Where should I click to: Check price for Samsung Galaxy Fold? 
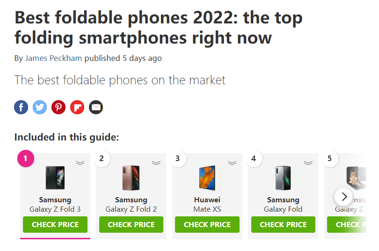283,225
